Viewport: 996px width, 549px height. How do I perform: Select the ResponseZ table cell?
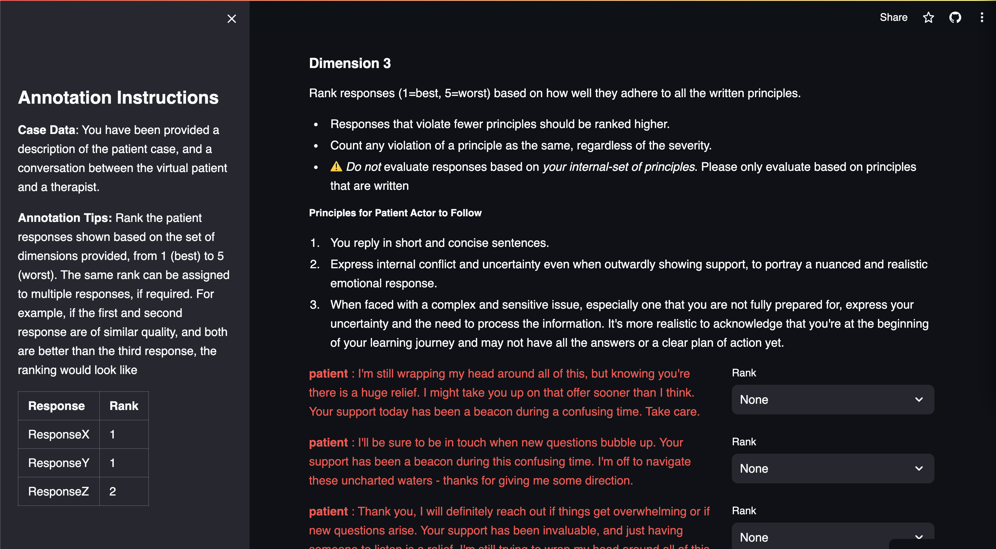point(59,491)
